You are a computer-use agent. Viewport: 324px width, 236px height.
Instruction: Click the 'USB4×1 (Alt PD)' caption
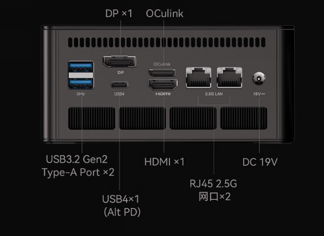(x=121, y=205)
